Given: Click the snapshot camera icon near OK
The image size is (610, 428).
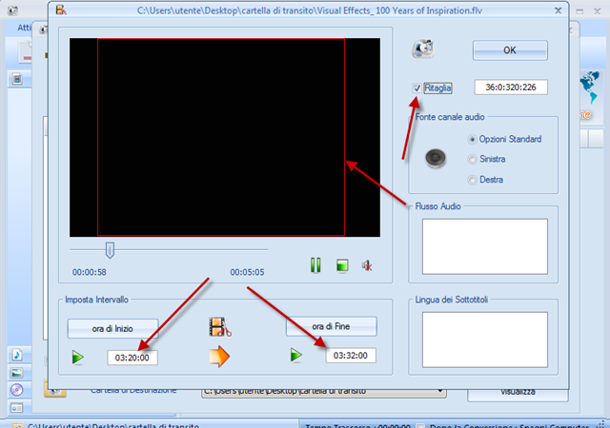Looking at the screenshot, I should point(422,49).
